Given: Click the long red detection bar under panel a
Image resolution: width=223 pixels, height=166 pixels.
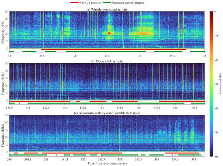Looking at the screenshot, I should pyautogui.click(x=114, y=50).
